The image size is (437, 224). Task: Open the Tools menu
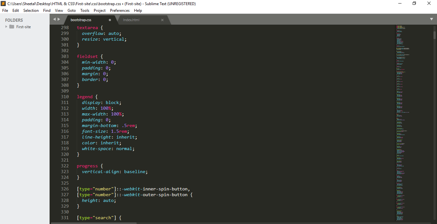85,11
